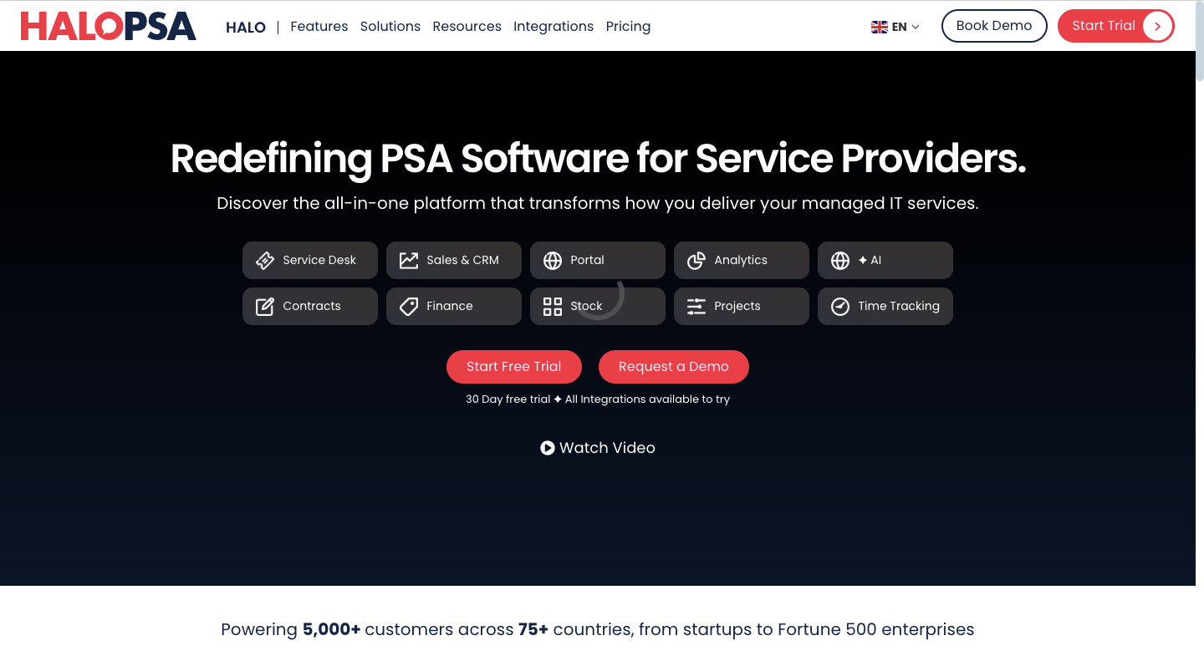Click the UK flag icon

pyautogui.click(x=880, y=27)
